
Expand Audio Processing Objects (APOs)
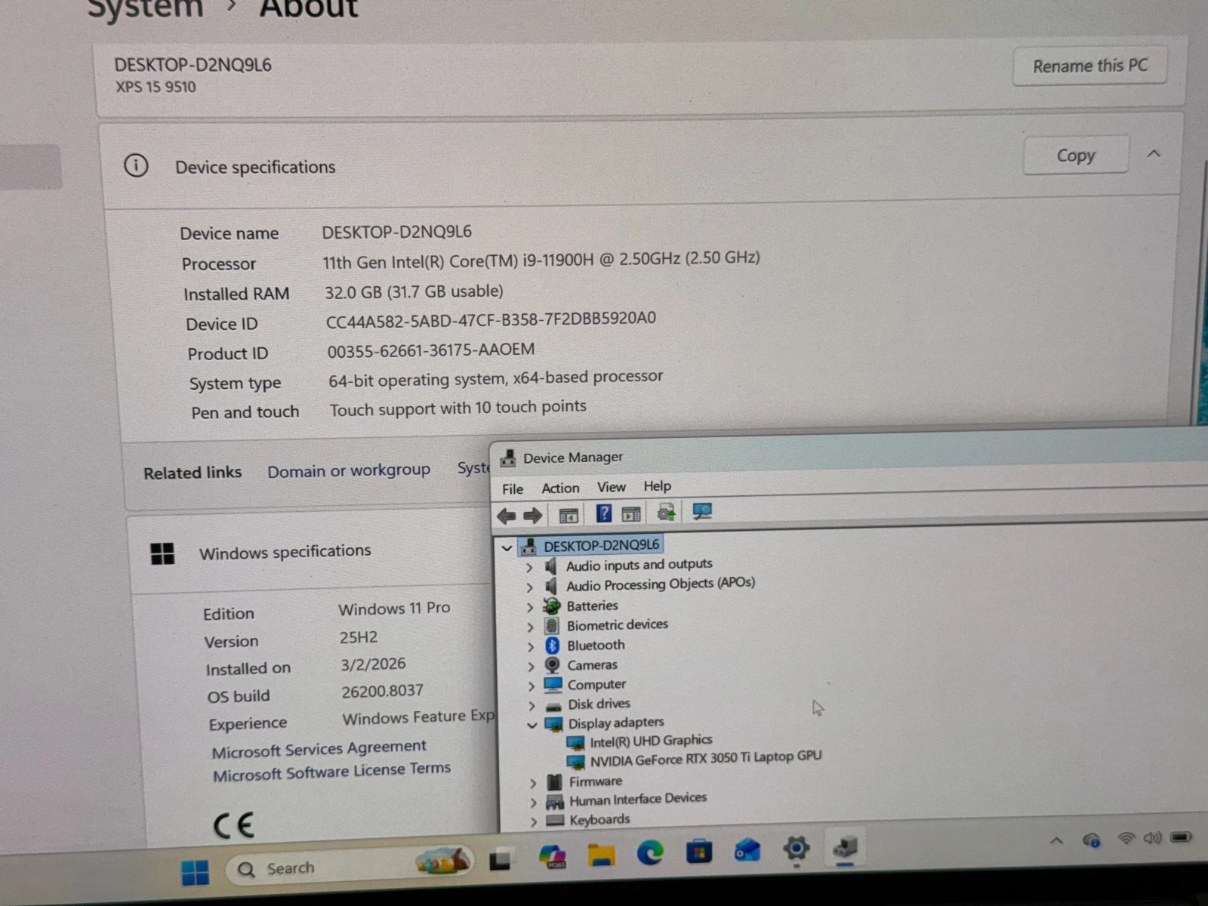pyautogui.click(x=529, y=587)
